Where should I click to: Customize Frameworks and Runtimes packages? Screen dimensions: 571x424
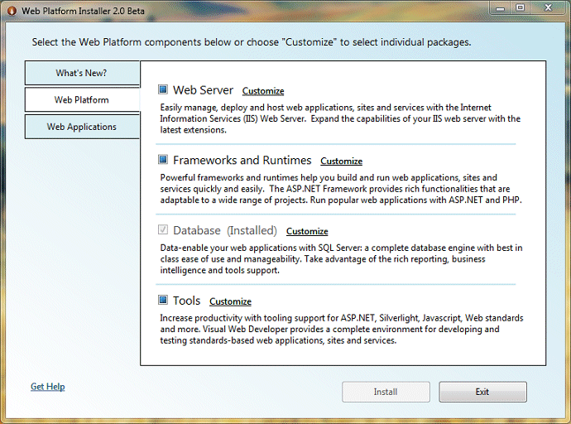coord(341,161)
